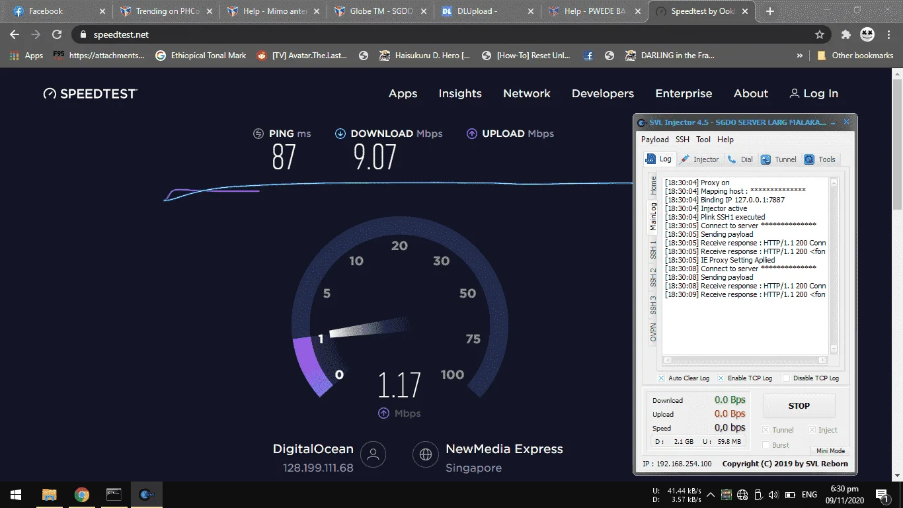903x508 pixels.
Task: Click the STOP button
Action: point(799,406)
